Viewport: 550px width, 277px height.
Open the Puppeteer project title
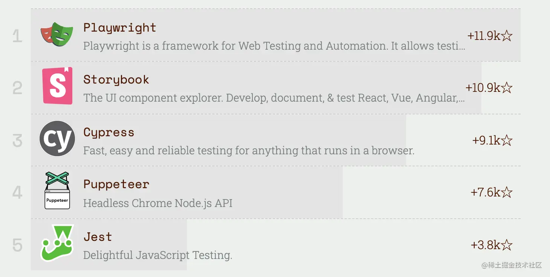coord(116,184)
